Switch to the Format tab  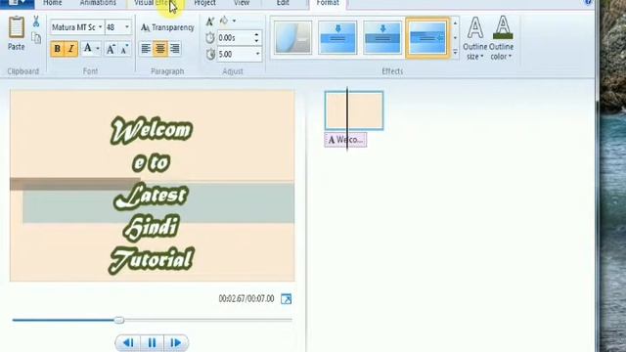pos(328,3)
